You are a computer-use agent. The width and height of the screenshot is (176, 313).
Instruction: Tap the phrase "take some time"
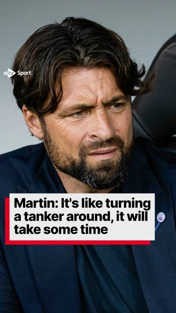pos(61,230)
